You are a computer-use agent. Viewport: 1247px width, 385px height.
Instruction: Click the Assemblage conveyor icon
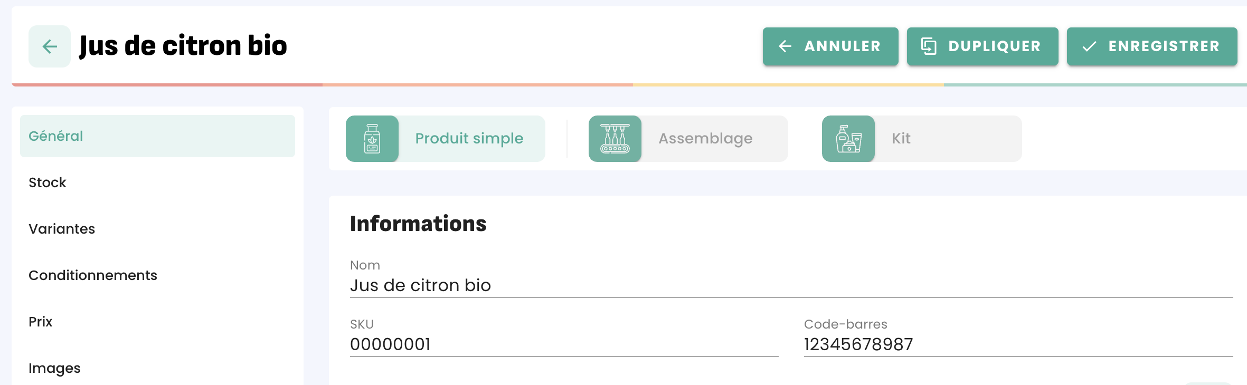point(615,139)
